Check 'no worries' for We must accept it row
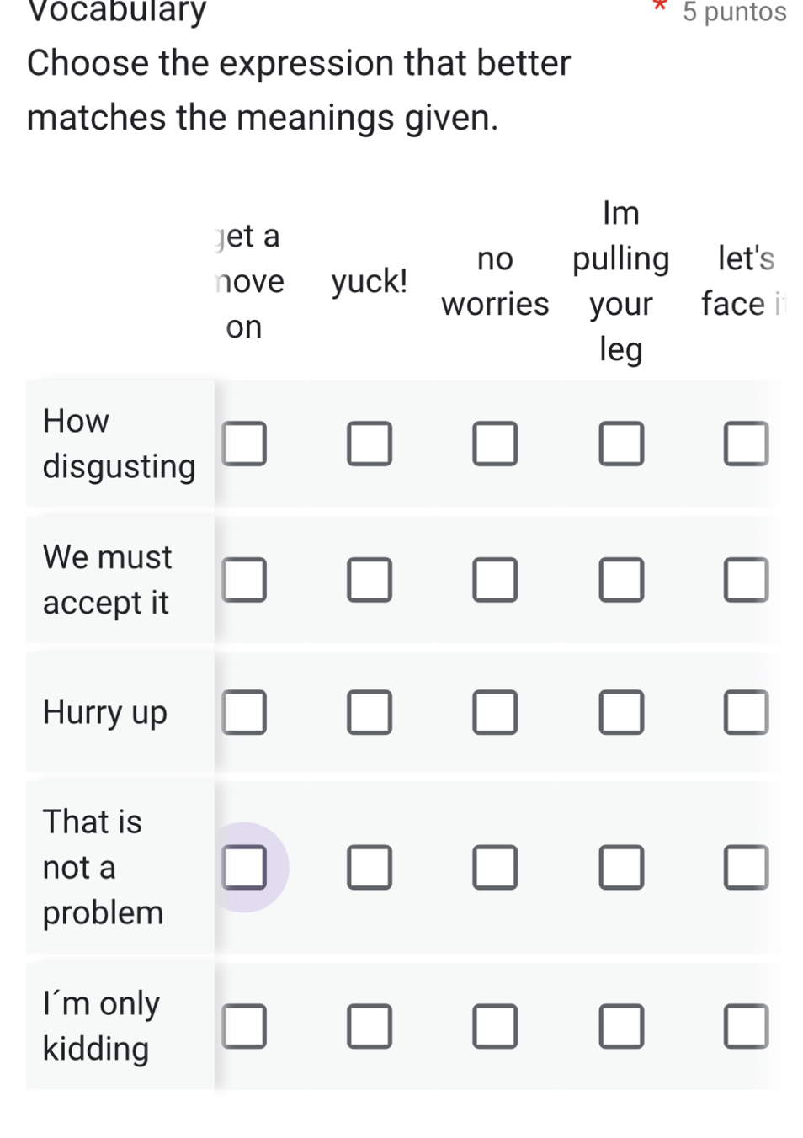The image size is (803, 1138). click(495, 579)
